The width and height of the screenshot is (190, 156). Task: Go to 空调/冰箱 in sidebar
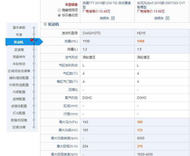(x=19, y=127)
